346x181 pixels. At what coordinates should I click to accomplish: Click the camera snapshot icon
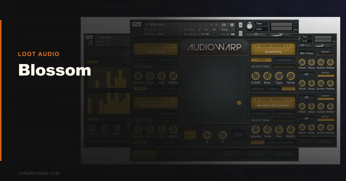click(224, 25)
